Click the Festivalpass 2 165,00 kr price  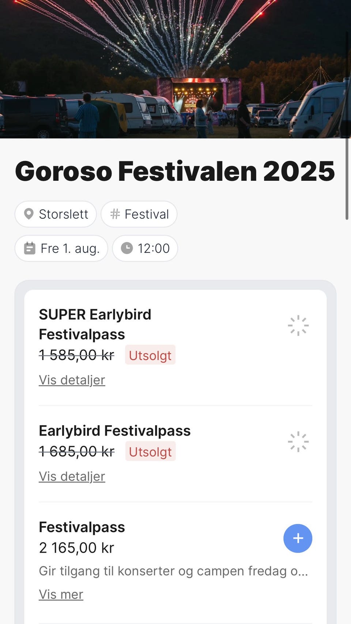pyautogui.click(x=76, y=548)
